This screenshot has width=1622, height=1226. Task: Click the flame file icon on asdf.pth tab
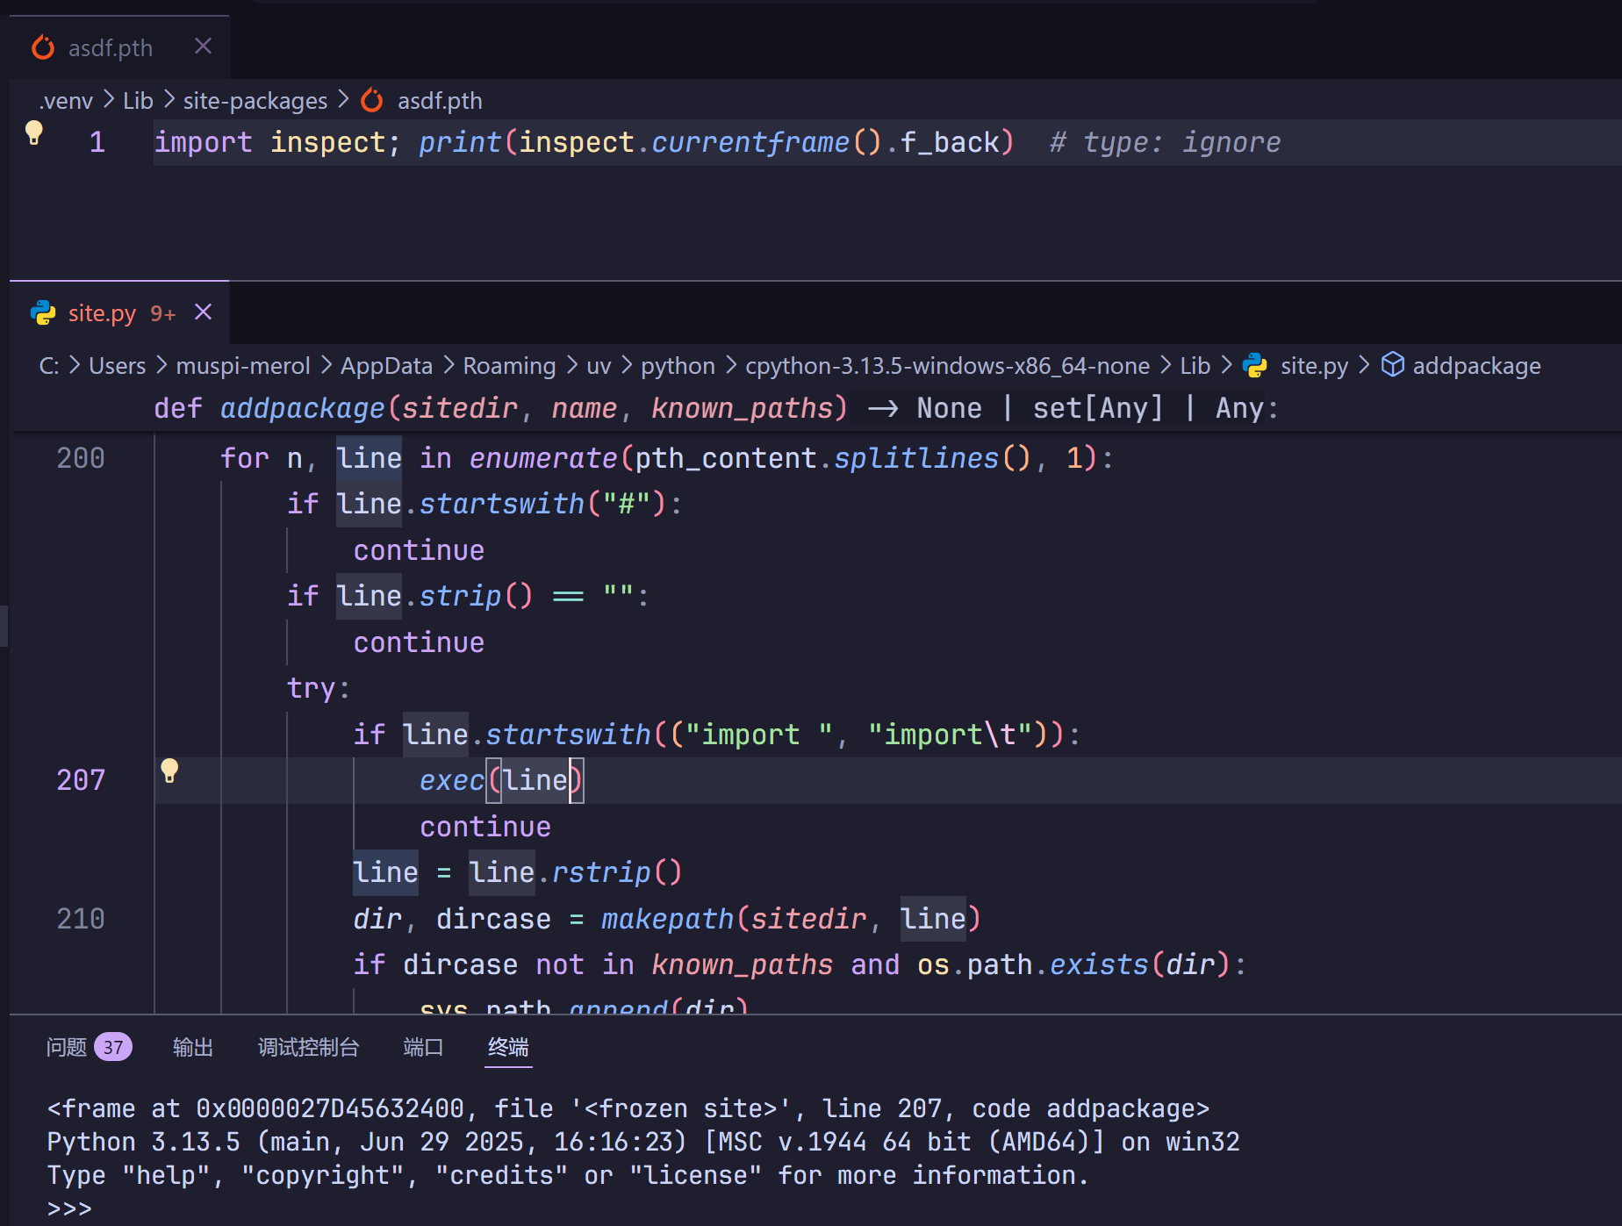(x=42, y=47)
